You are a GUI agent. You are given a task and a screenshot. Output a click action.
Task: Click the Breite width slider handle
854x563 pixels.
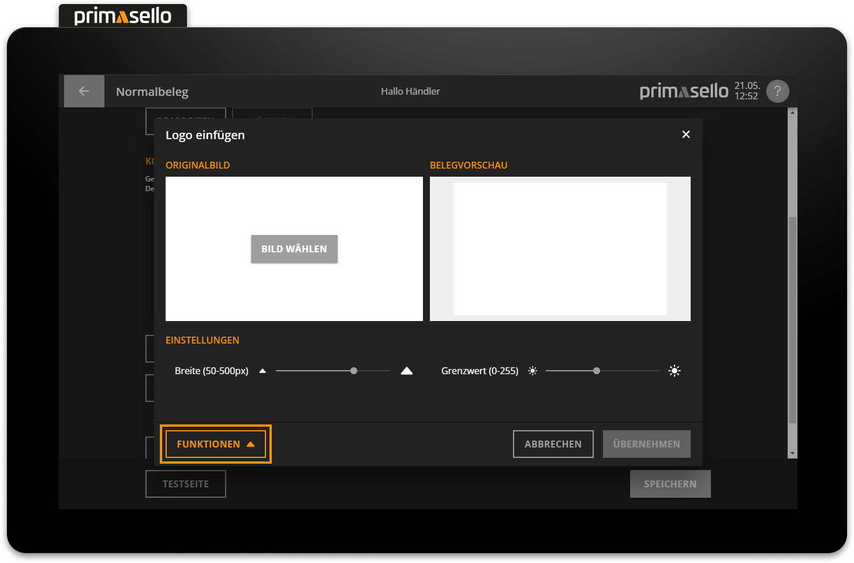click(x=354, y=371)
